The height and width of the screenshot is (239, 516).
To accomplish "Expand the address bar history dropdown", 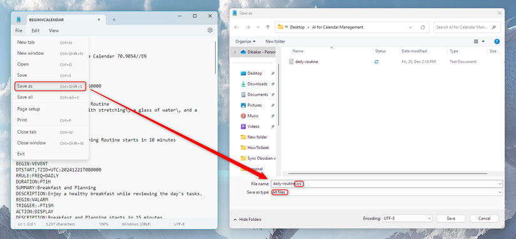I will click(410, 27).
